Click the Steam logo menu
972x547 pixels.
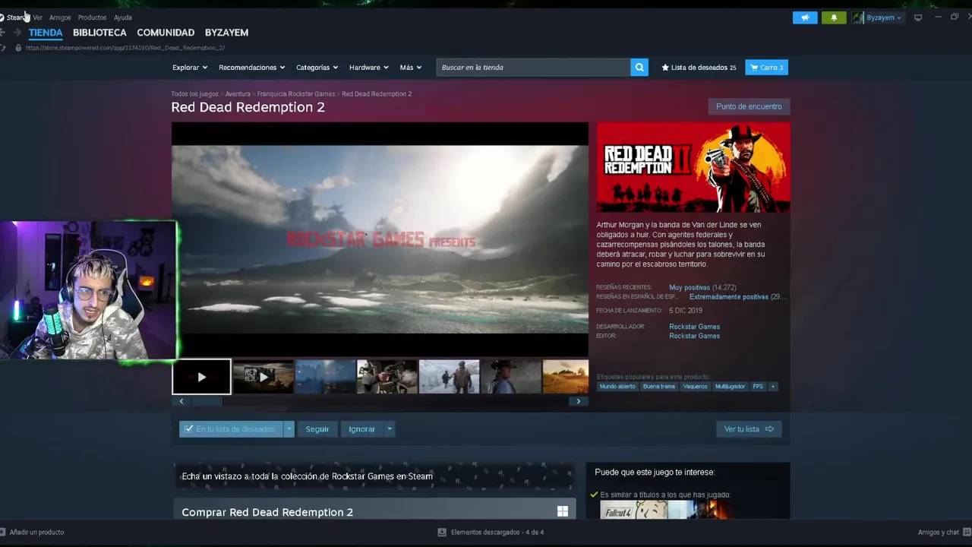tap(13, 17)
